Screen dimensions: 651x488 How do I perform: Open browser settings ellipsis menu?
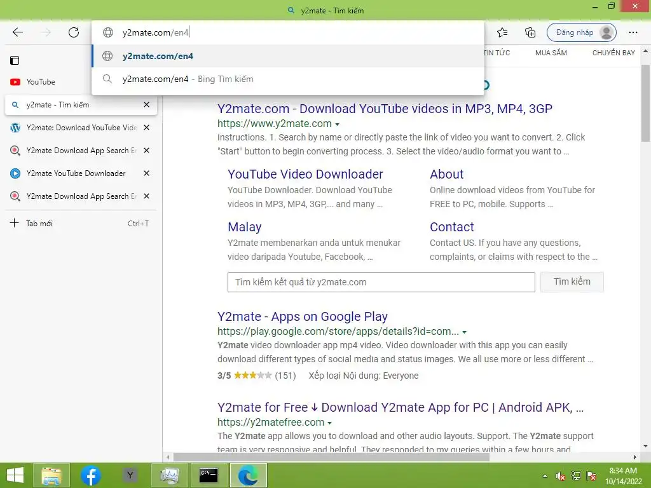coord(633,32)
